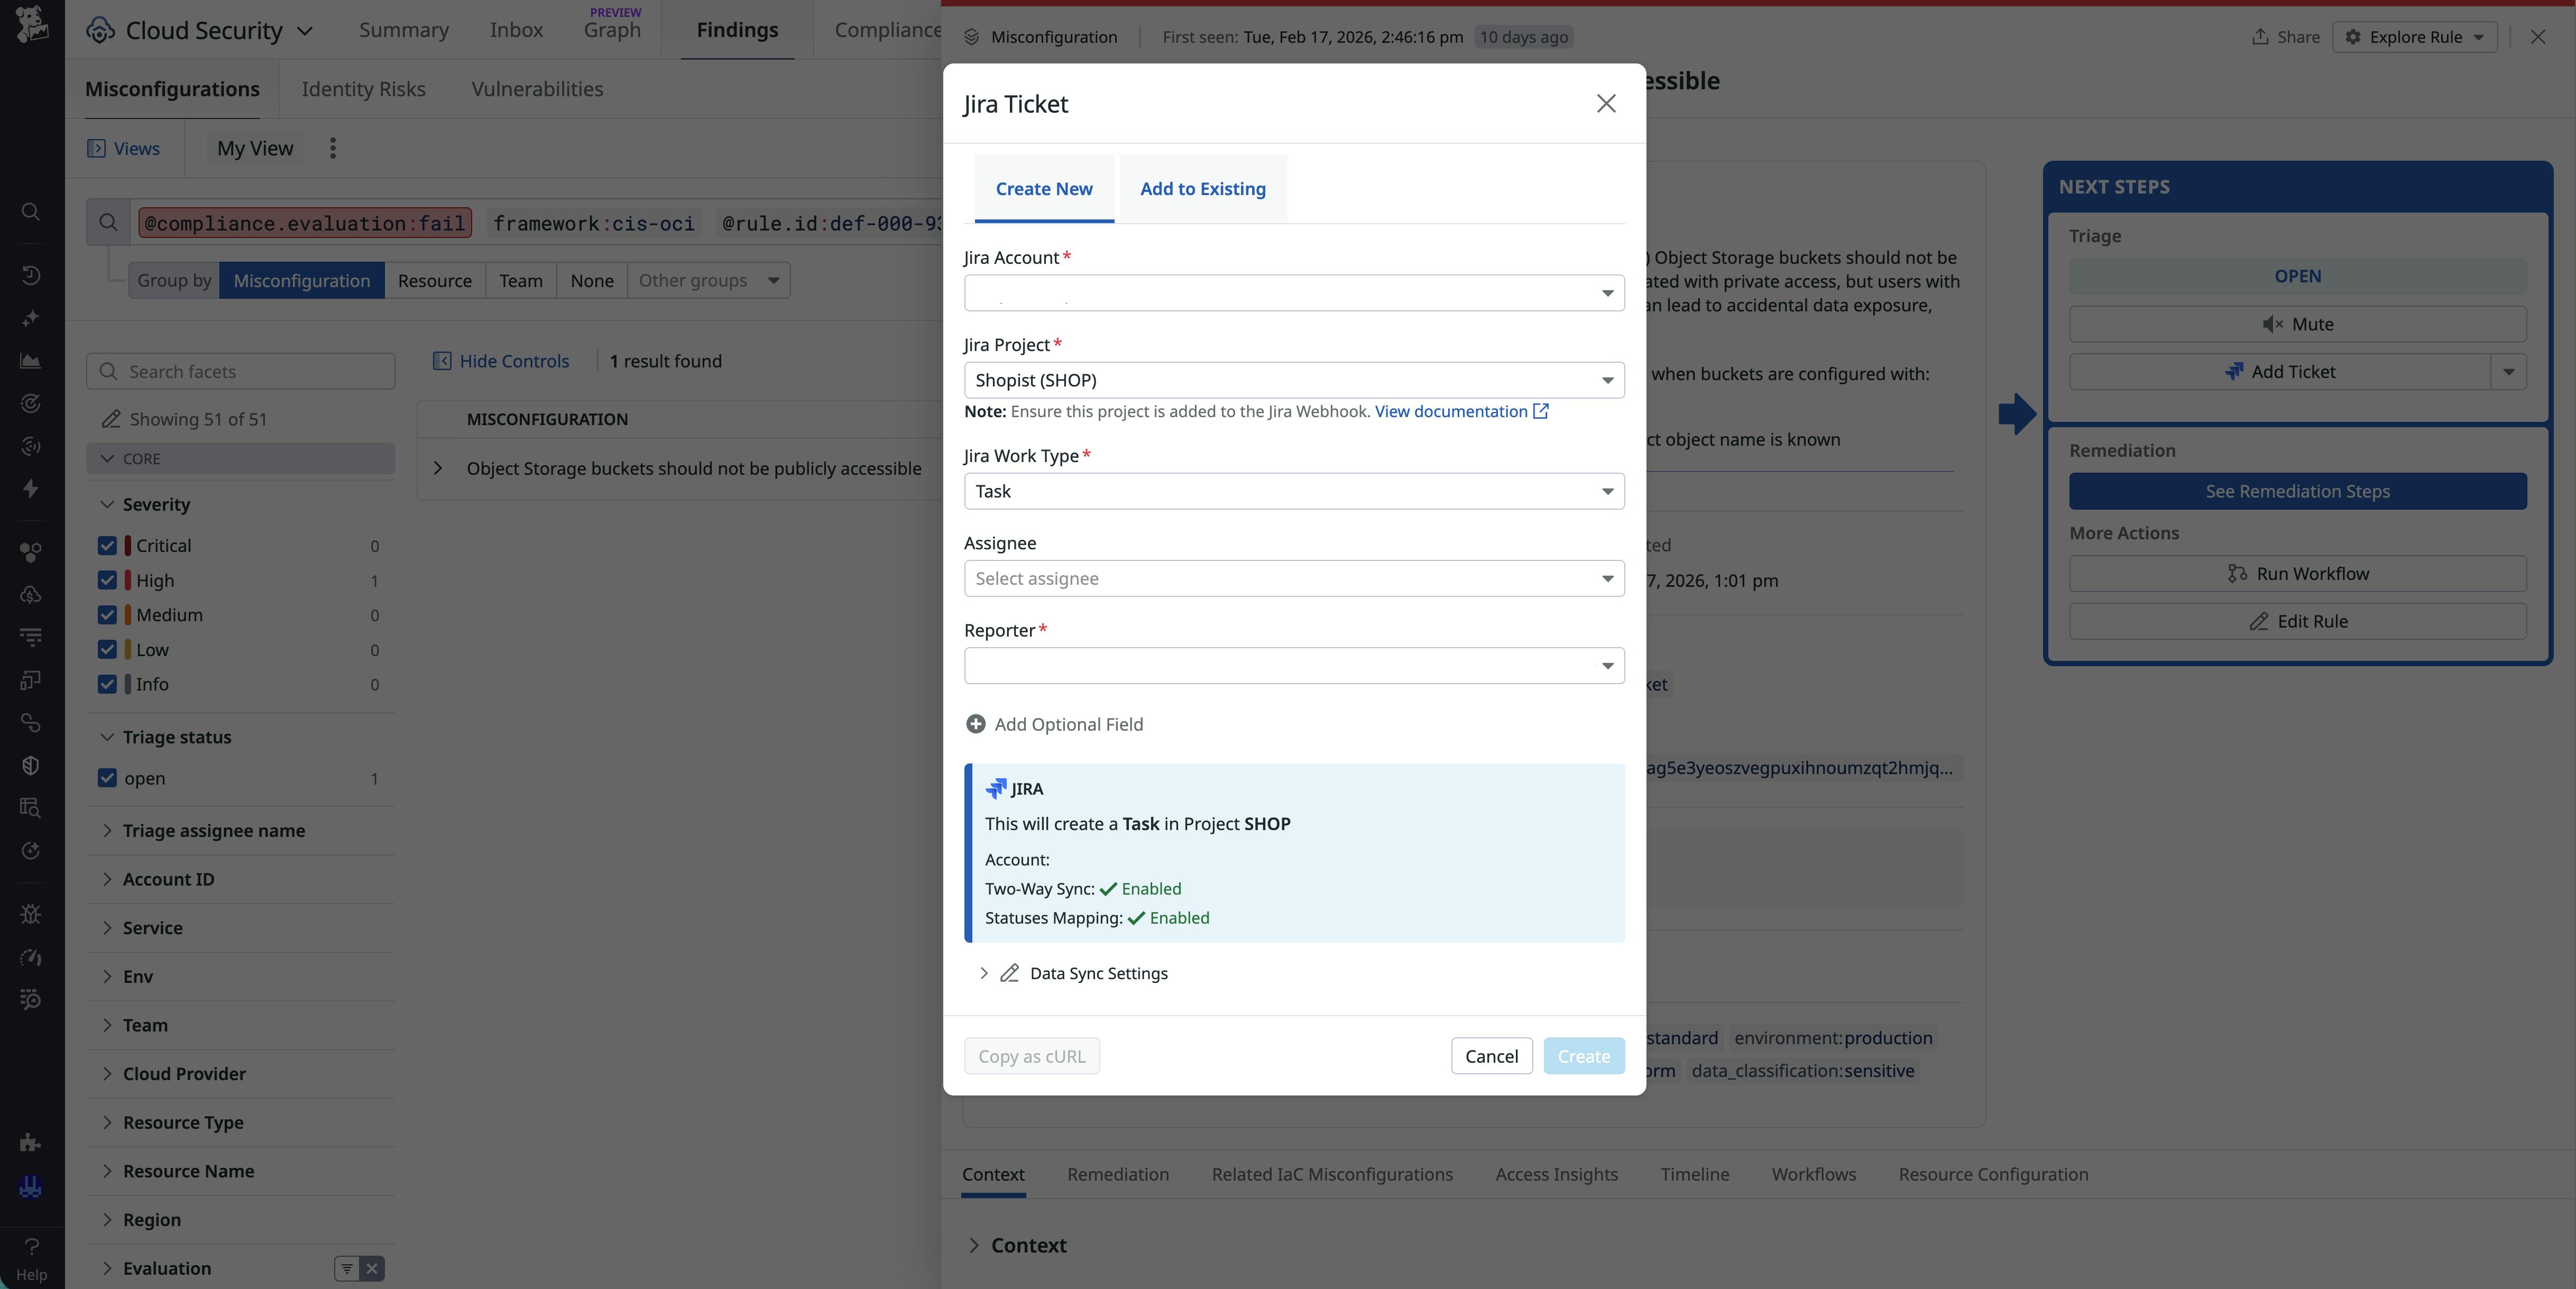Uncheck the Critical severity checkbox
This screenshot has height=1289, width=2576.
108,545
